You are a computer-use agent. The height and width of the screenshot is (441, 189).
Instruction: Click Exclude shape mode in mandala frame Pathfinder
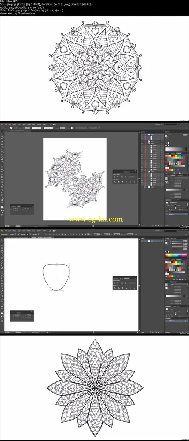(126, 176)
